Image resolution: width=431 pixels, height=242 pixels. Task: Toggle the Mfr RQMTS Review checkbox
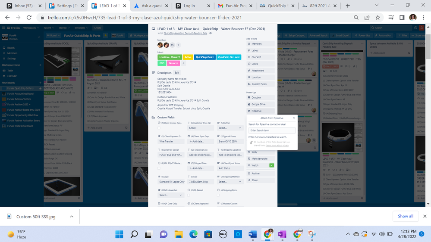click(159, 168)
